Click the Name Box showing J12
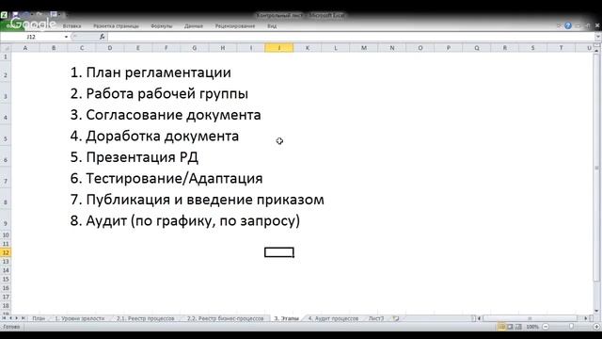602x339 pixels. [x=31, y=37]
